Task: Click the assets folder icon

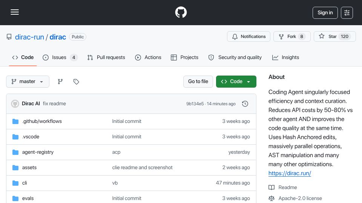Action: point(15,168)
